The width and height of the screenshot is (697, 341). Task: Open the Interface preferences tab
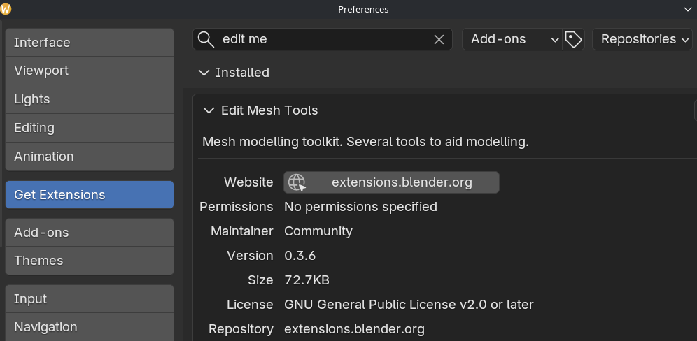pyautogui.click(x=90, y=42)
